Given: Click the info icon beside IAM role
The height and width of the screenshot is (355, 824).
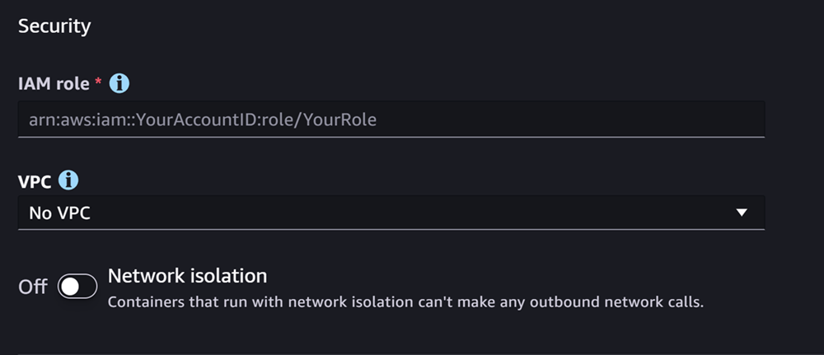Looking at the screenshot, I should click(x=120, y=83).
